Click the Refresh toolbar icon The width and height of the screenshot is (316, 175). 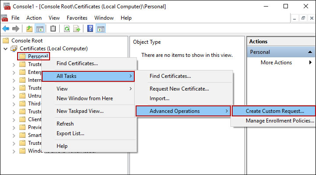click(x=67, y=29)
